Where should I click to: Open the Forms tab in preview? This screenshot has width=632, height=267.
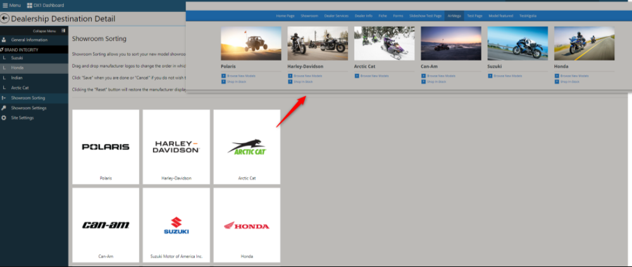398,16
